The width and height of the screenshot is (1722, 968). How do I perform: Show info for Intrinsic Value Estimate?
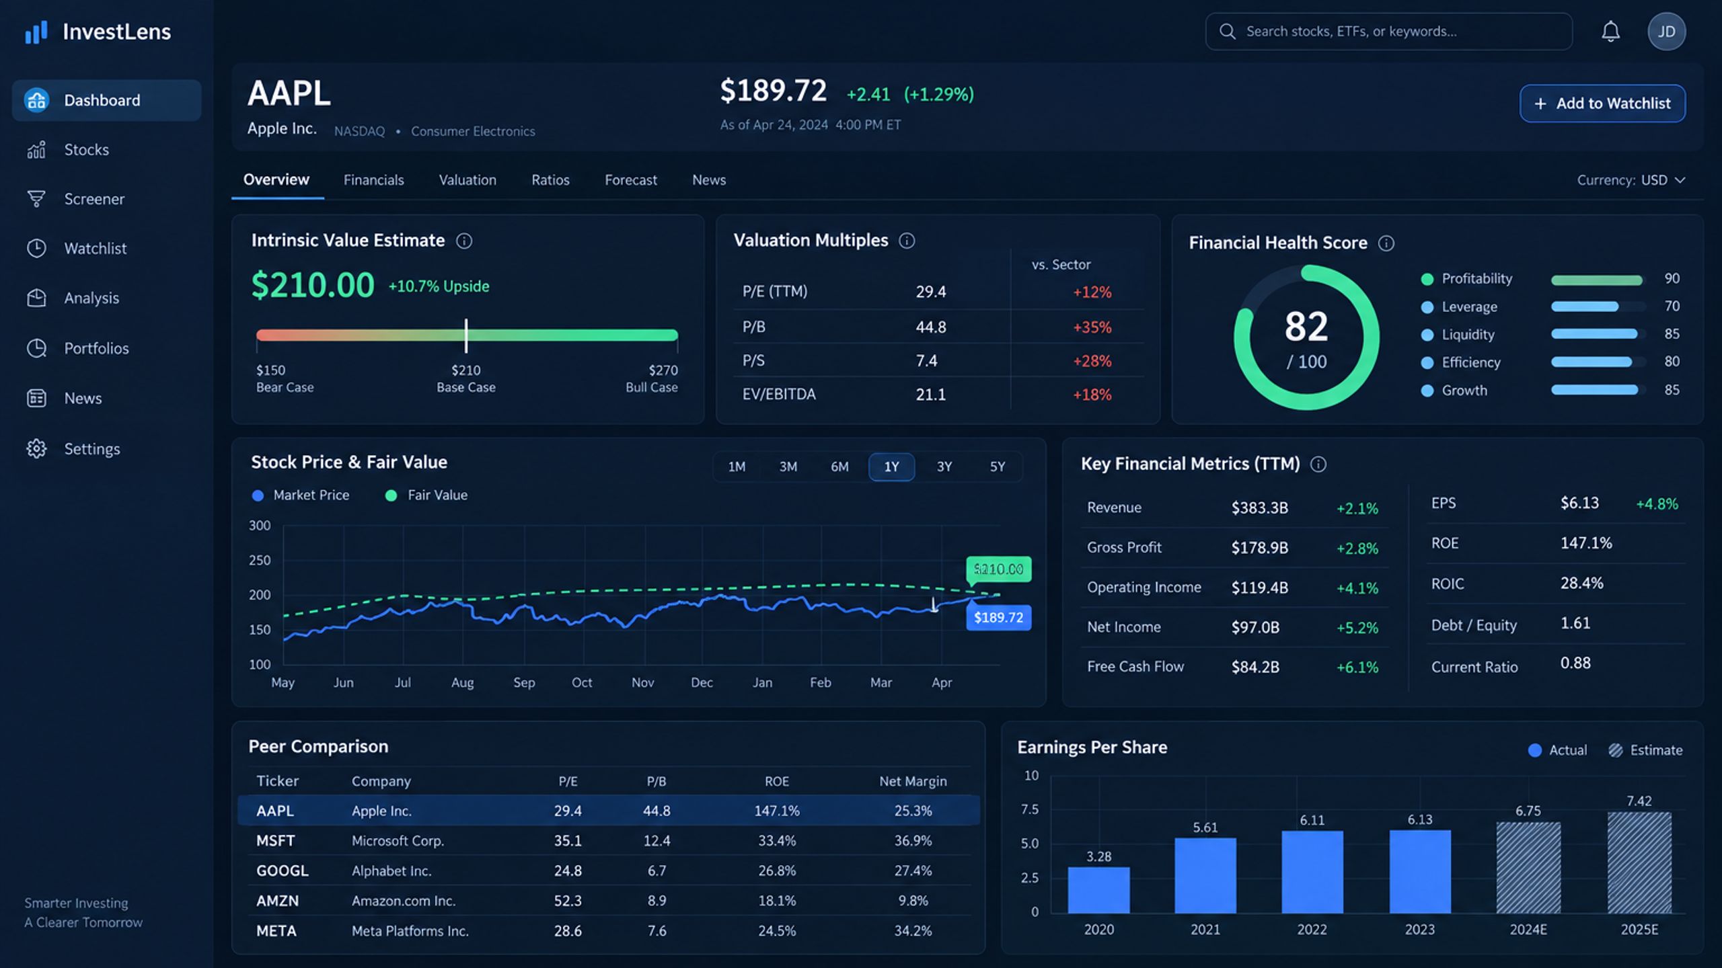click(464, 241)
